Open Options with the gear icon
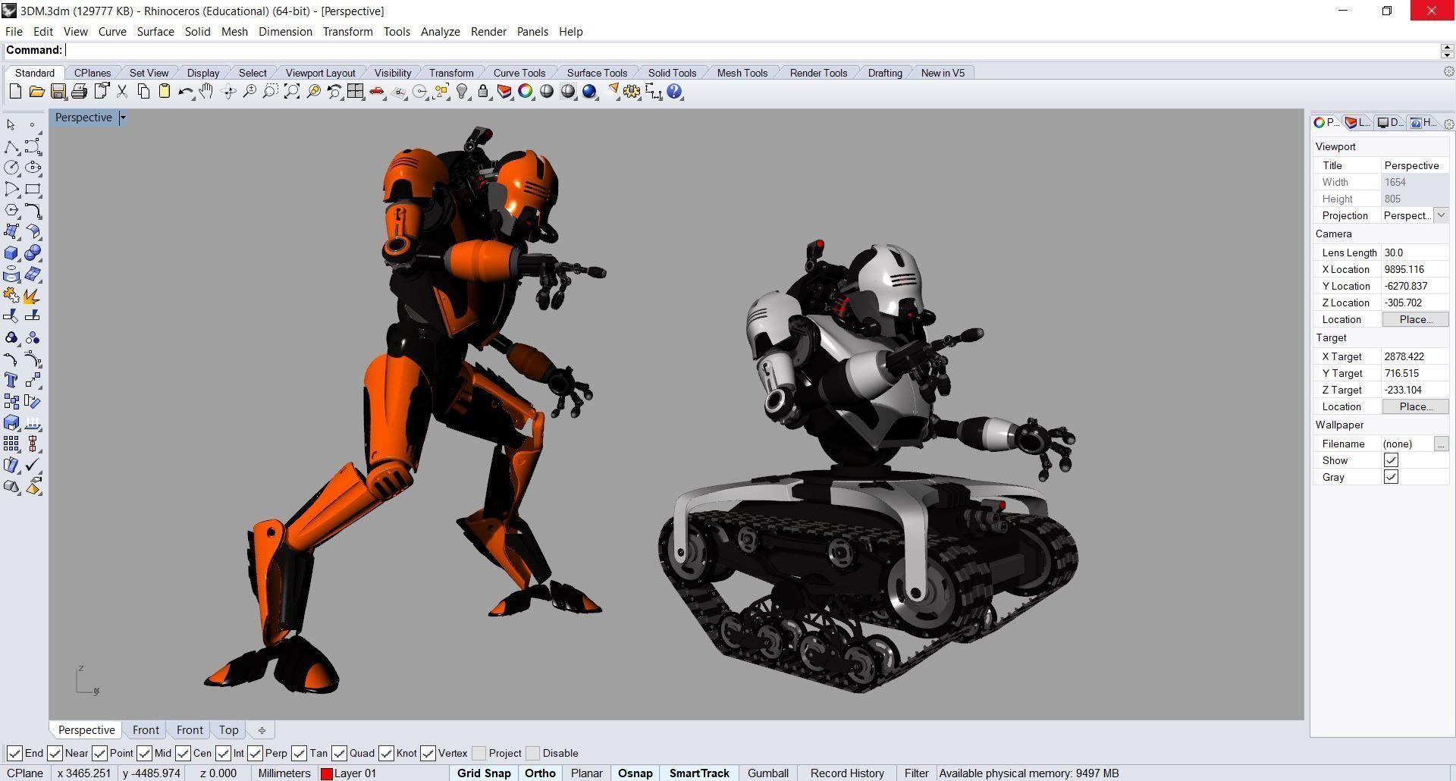This screenshot has height=781, width=1456. pyautogui.click(x=632, y=92)
